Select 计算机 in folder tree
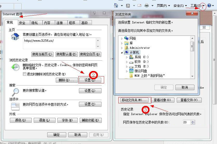217x144 pixels. point(132,52)
